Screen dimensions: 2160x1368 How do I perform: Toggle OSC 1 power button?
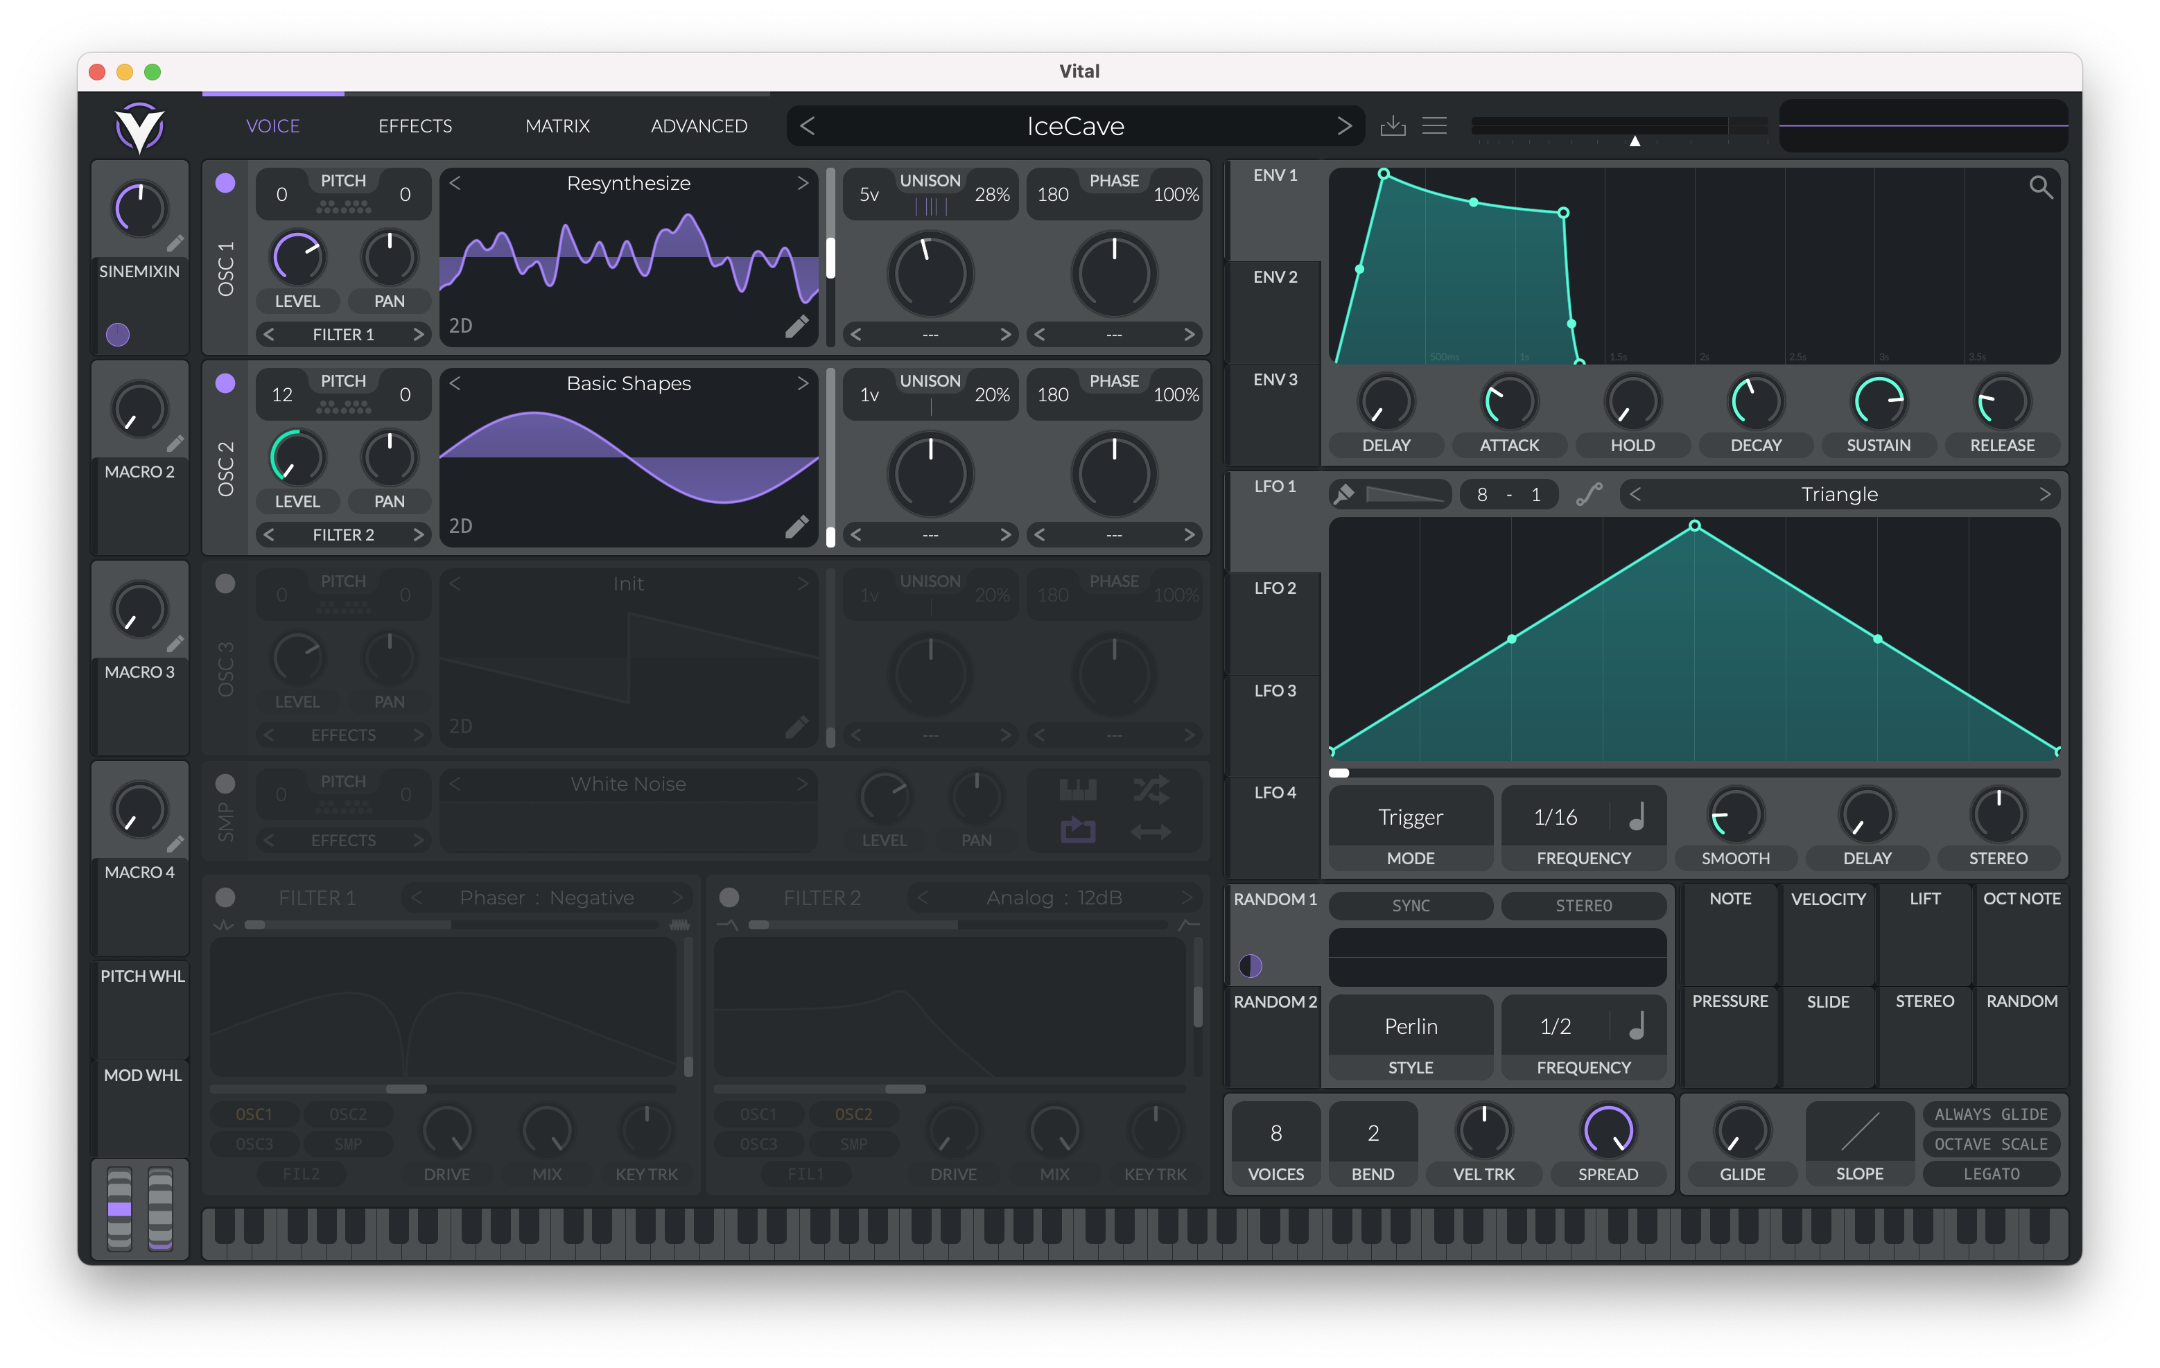coord(225,183)
